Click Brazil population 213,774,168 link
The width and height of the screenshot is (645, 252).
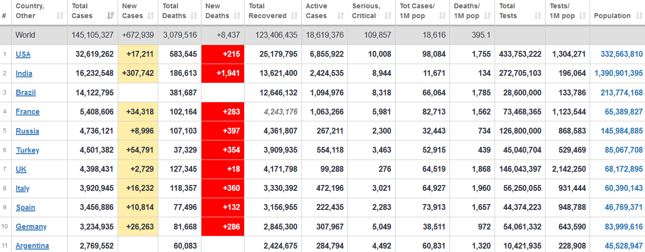point(620,92)
